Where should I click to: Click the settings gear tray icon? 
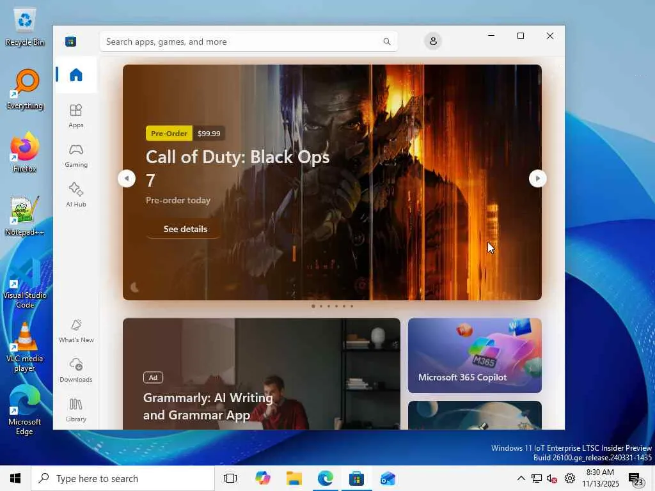pos(570,478)
